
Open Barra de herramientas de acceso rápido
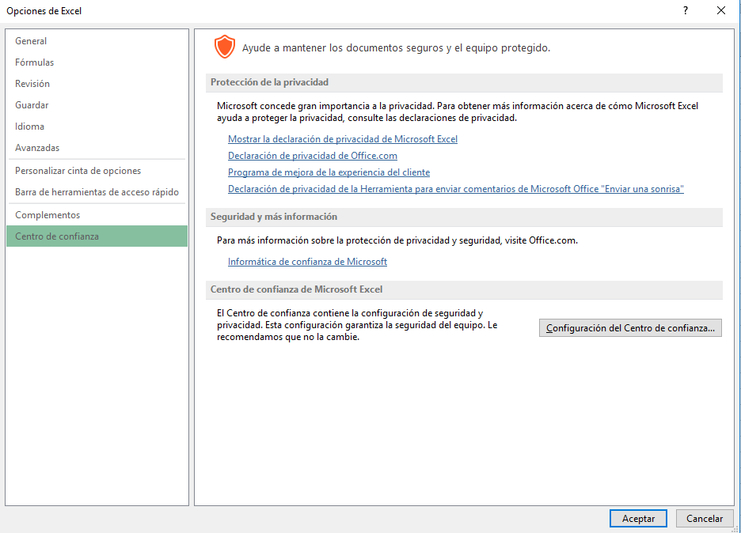pyautogui.click(x=97, y=192)
